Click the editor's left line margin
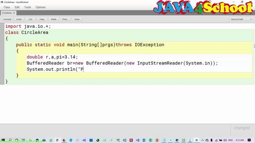This screenshot has height=143, width=255. [x=2, y=54]
